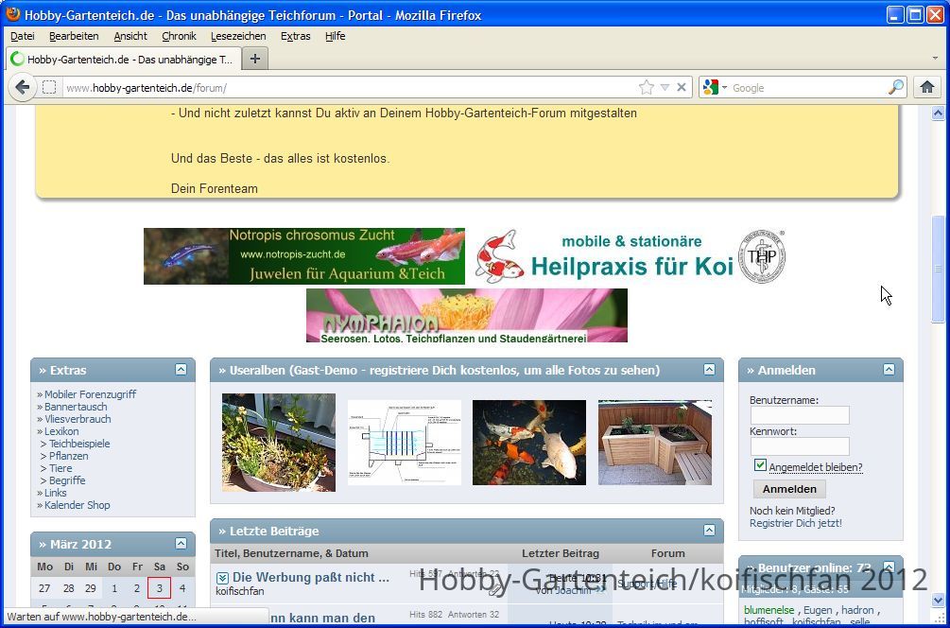
Task: Toggle the Angemeldet bleiben checkbox
Action: 760,465
